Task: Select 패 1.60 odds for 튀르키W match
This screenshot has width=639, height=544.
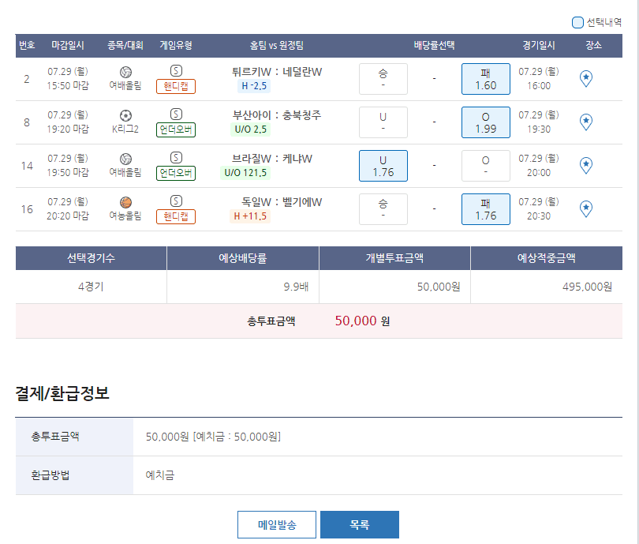Action: 486,79
